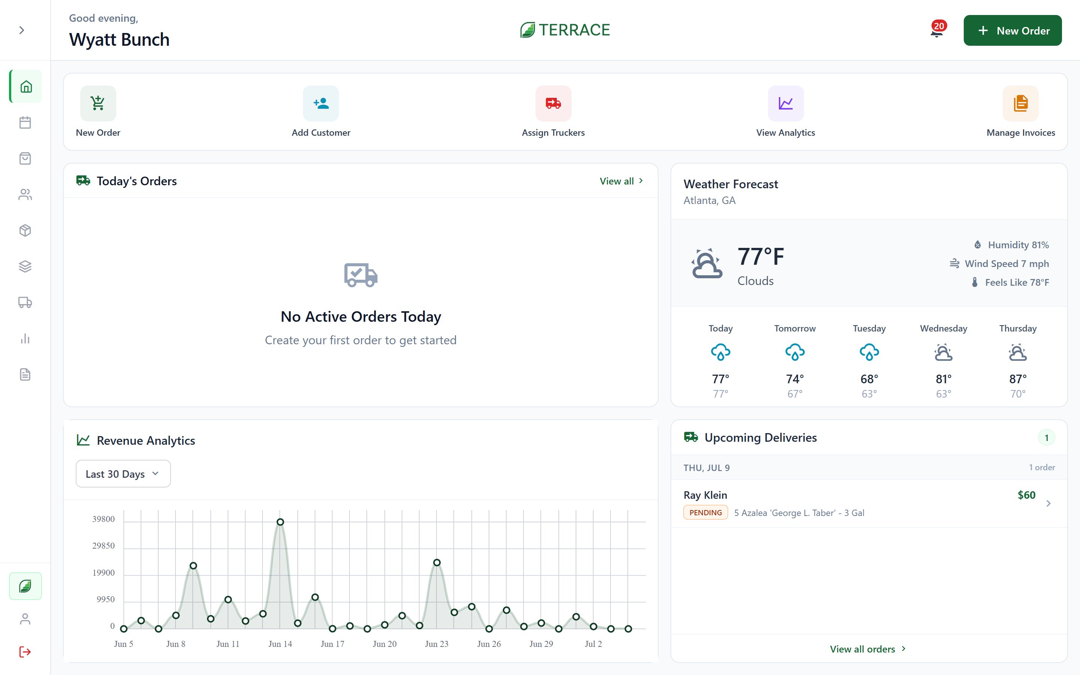This screenshot has width=1080, height=675.
Task: Click the Revenue Analytics heading
Action: [x=146, y=441]
